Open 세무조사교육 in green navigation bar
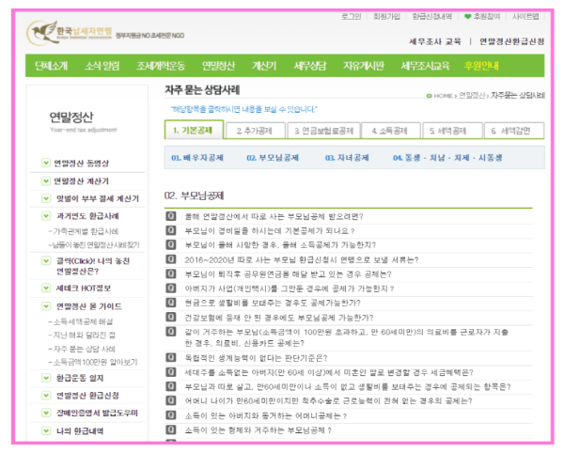This screenshot has width=564, height=453. (426, 66)
